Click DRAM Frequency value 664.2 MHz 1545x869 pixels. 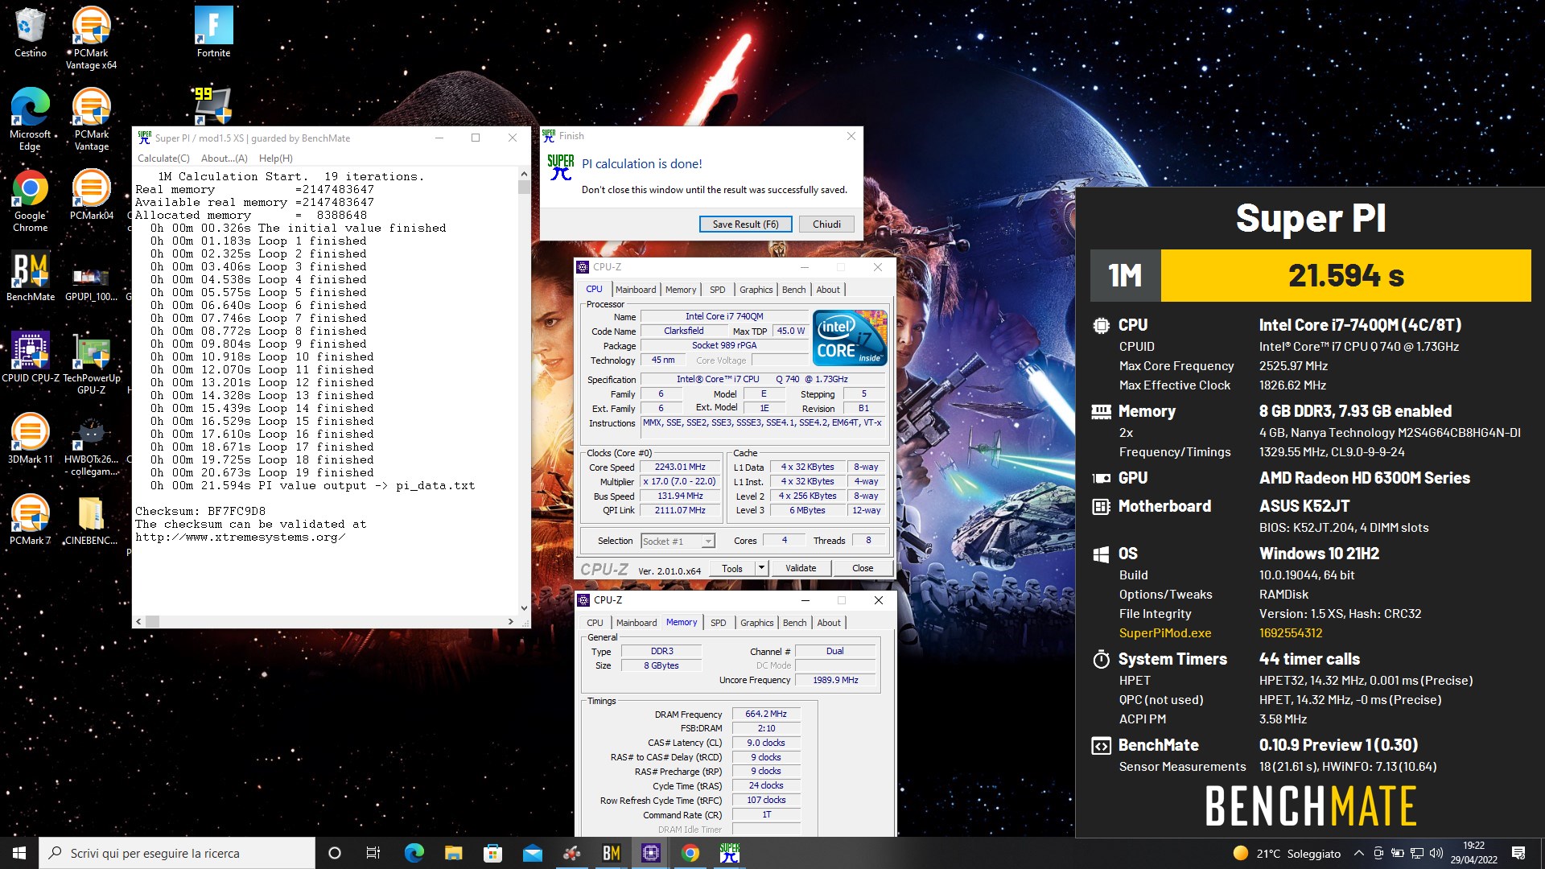pyautogui.click(x=765, y=714)
